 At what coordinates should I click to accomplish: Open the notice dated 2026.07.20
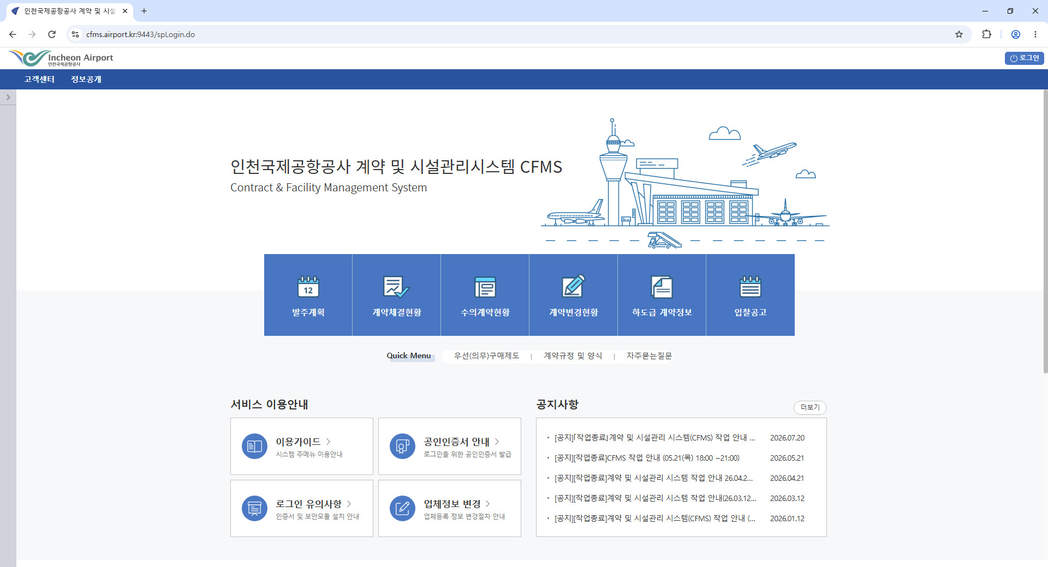coord(654,438)
